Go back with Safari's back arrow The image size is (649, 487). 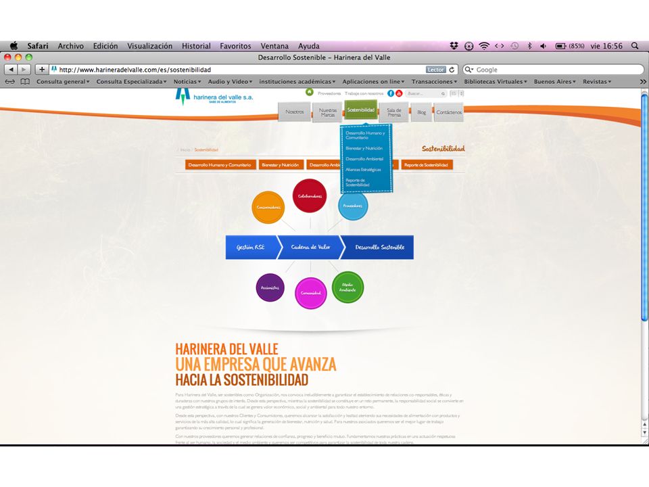[x=11, y=70]
